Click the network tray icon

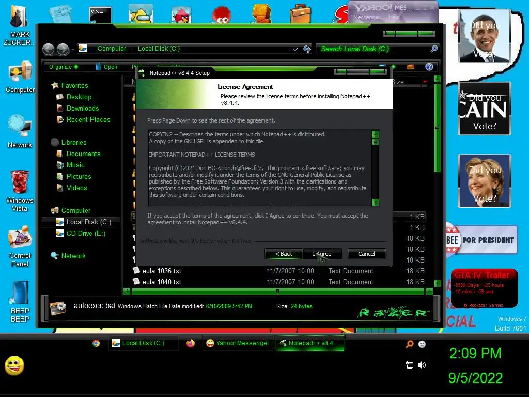click(410, 365)
